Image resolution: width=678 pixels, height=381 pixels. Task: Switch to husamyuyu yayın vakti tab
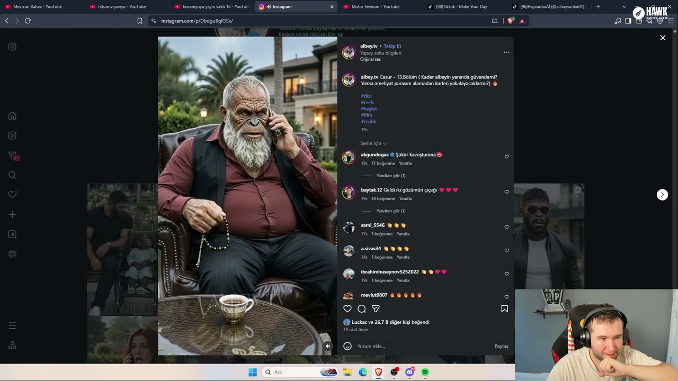212,7
